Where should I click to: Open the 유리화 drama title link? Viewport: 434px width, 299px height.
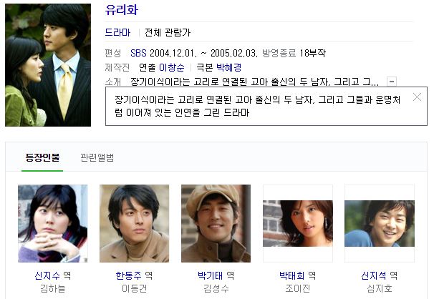tap(122, 10)
